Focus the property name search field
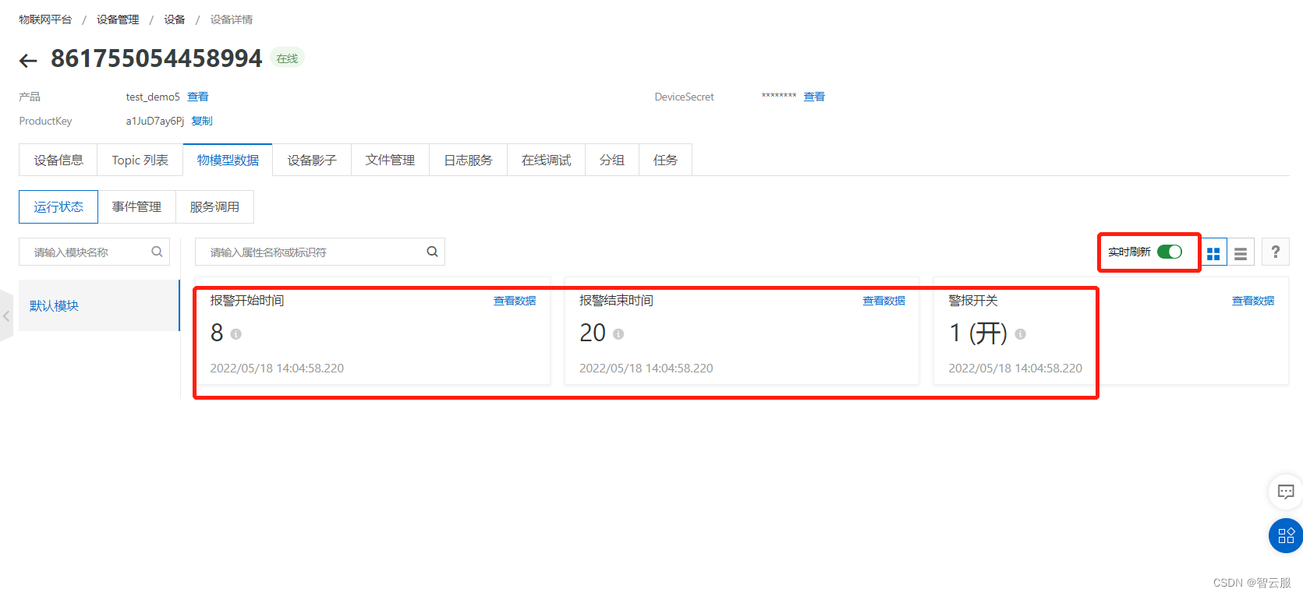 coord(320,252)
